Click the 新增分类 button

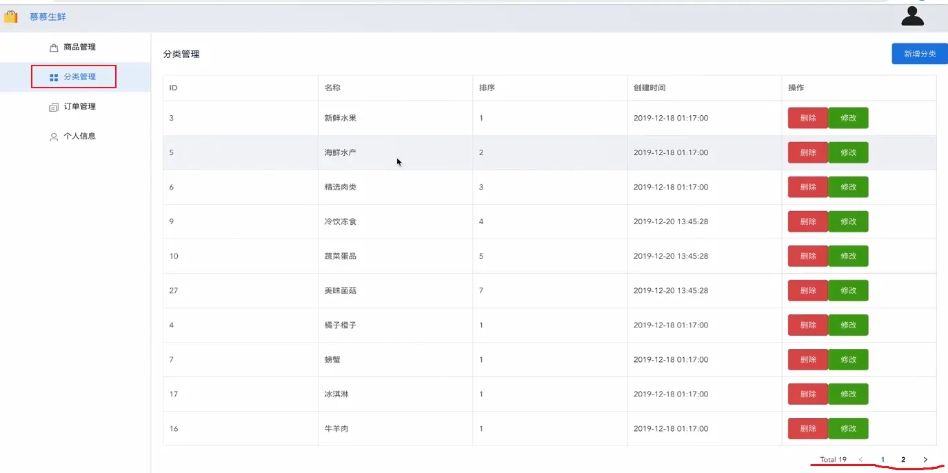tap(919, 54)
